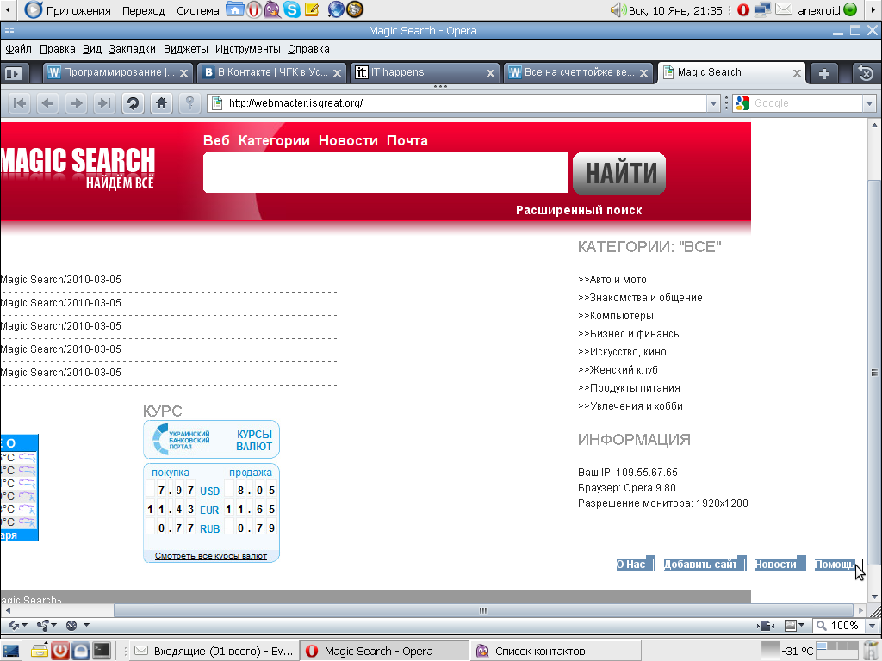Image resolution: width=882 pixels, height=661 pixels.
Task: Open the terminal launcher in bottom panel
Action: point(102,651)
